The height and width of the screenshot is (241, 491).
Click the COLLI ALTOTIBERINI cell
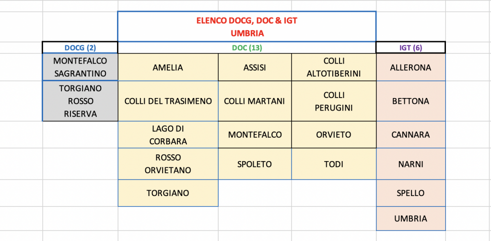pyautogui.click(x=334, y=67)
